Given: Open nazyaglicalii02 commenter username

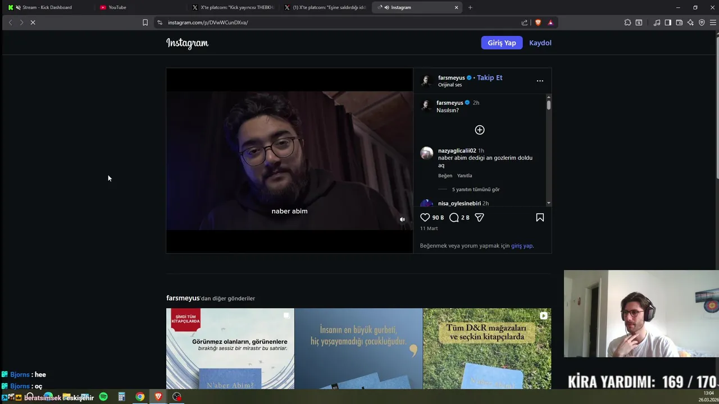Looking at the screenshot, I should pos(457,150).
